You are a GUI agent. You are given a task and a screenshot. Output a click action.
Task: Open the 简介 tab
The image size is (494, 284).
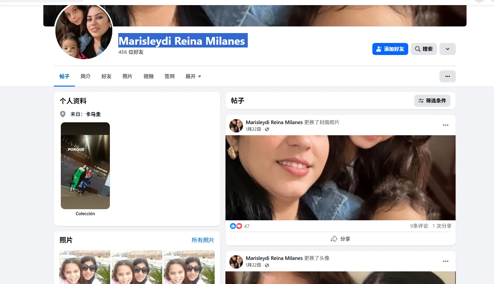(85, 76)
